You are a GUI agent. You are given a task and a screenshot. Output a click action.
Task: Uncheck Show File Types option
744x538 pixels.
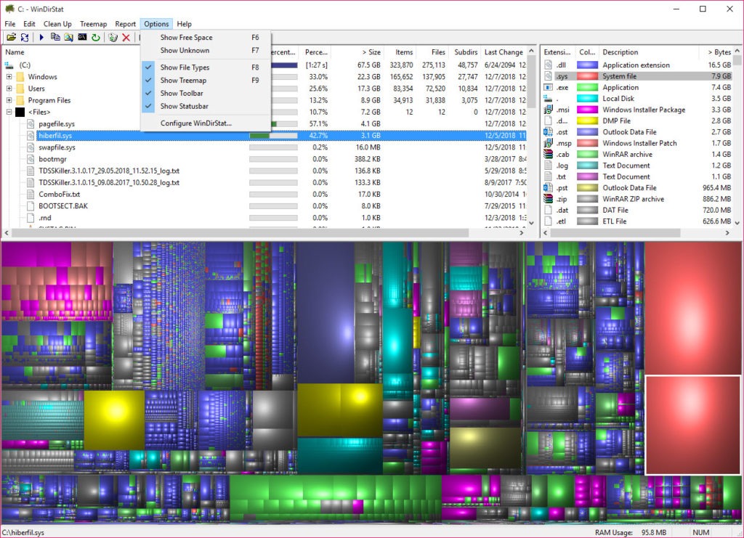(x=206, y=68)
